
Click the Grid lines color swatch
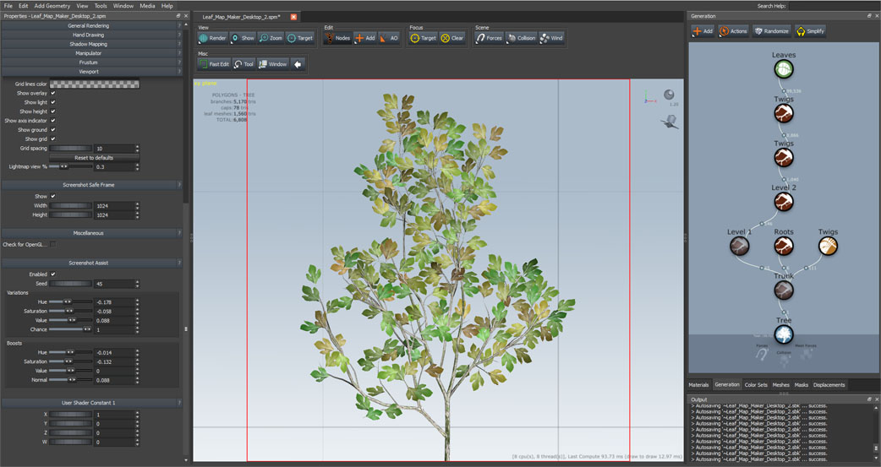coord(95,84)
